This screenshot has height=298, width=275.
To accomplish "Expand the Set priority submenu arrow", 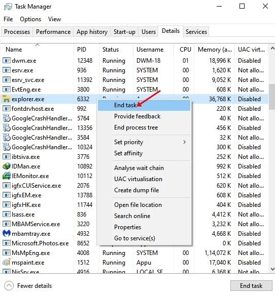I will [184, 142].
